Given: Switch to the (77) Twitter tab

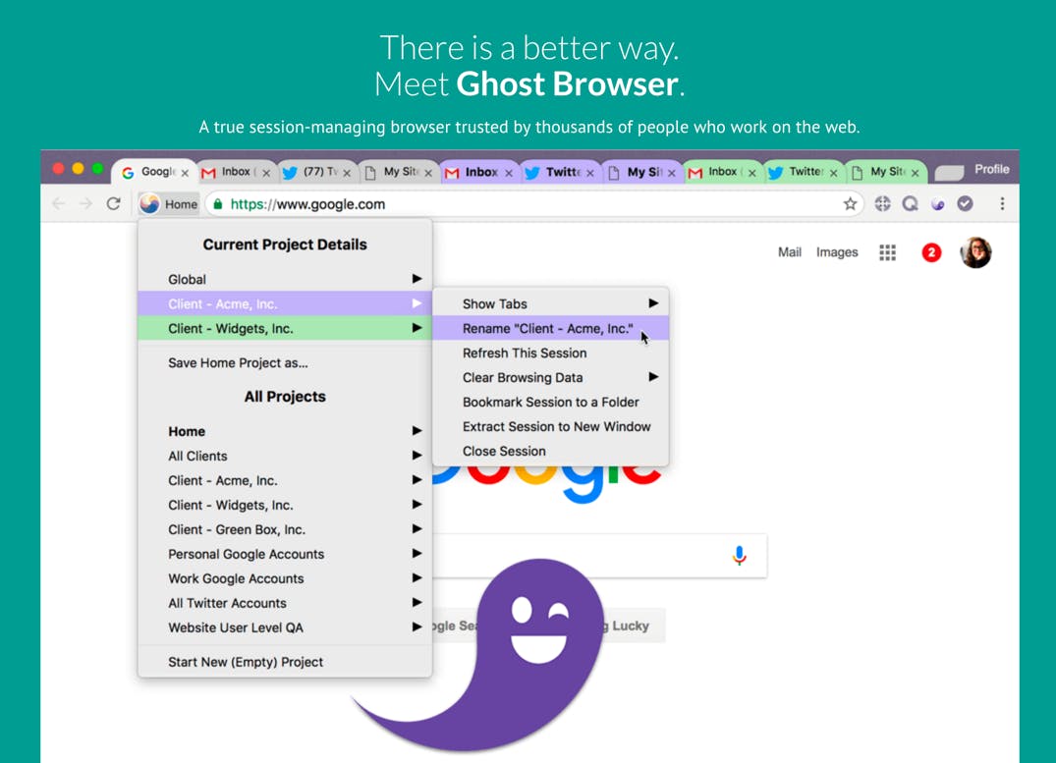Looking at the screenshot, I should [316, 172].
